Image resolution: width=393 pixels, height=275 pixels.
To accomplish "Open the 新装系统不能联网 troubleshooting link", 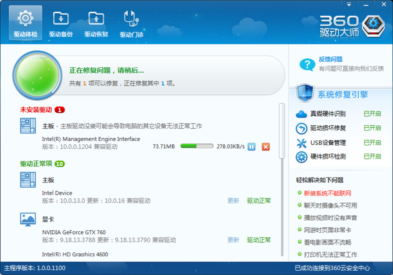I will pos(327,193).
